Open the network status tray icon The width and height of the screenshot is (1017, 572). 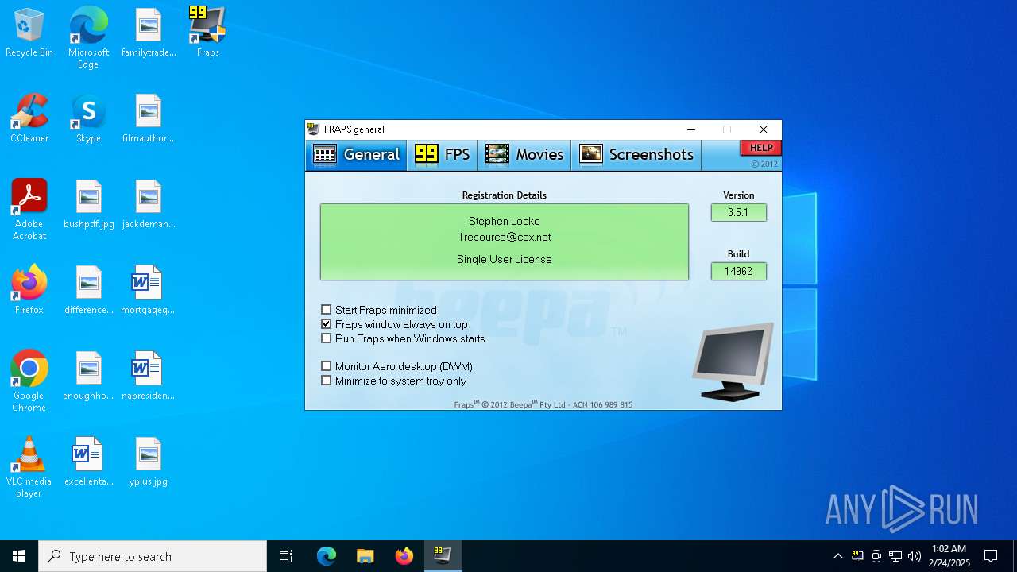895,556
